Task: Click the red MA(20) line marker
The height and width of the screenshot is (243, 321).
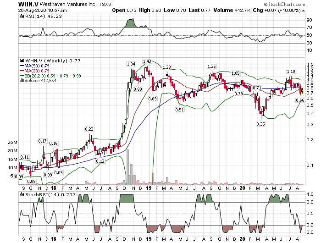Action: [x=21, y=71]
